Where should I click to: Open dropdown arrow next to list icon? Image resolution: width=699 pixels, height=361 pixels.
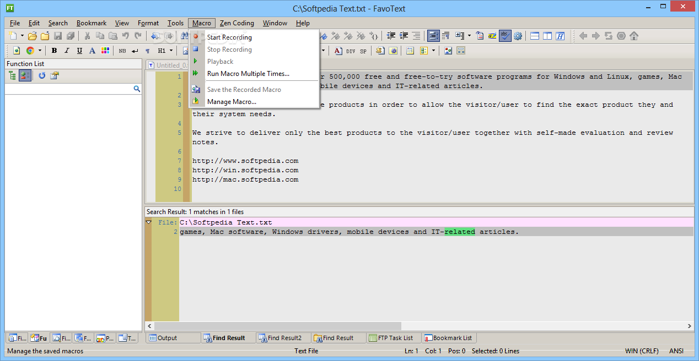[433, 51]
